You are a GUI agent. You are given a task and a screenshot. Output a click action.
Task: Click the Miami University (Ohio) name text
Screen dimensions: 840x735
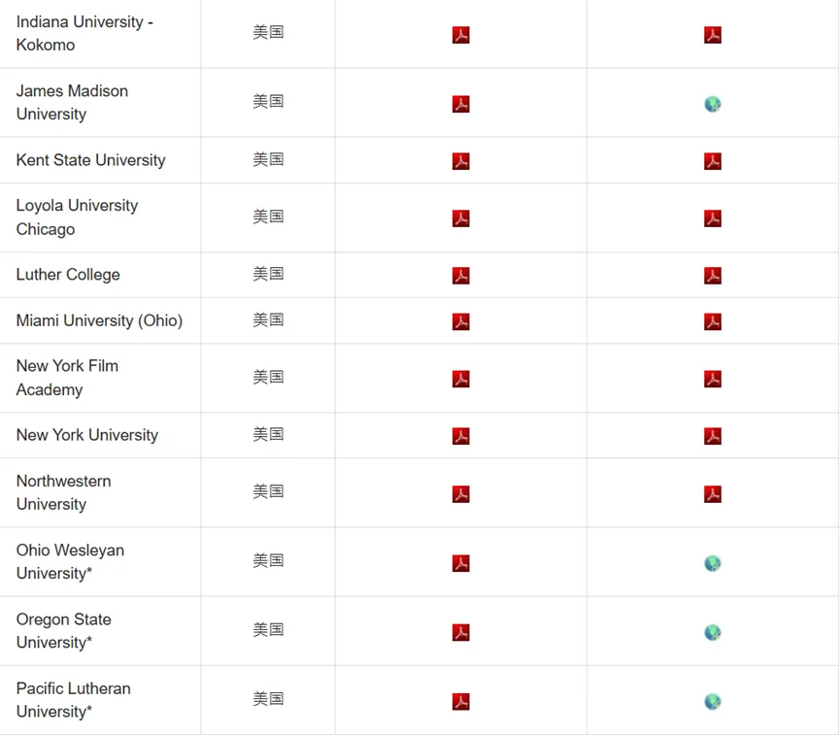[x=99, y=320]
